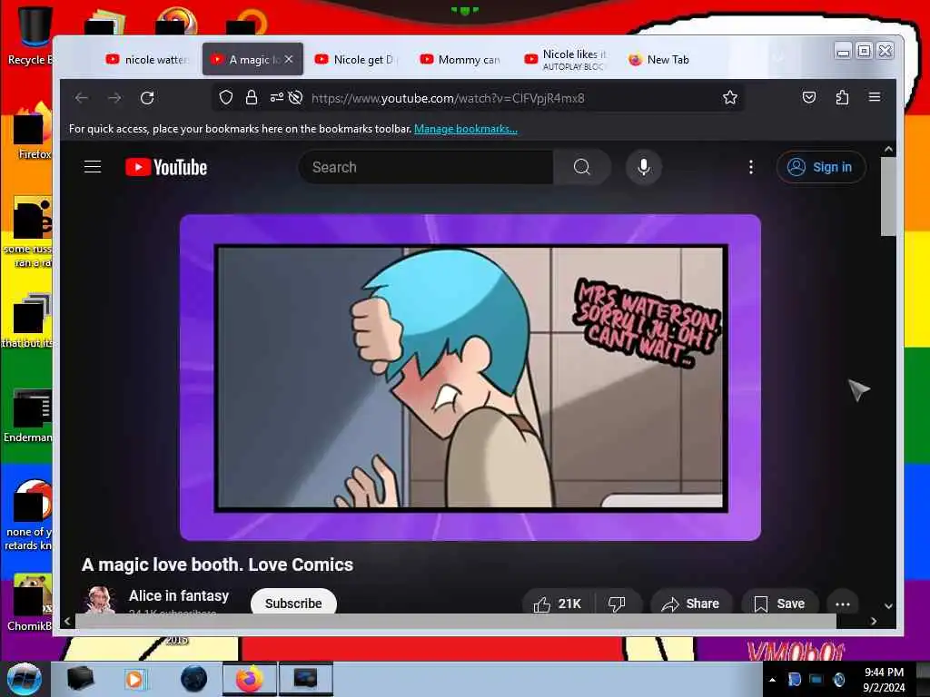Select Enderman desktop icon
This screenshot has width=930, height=697.
[30, 416]
